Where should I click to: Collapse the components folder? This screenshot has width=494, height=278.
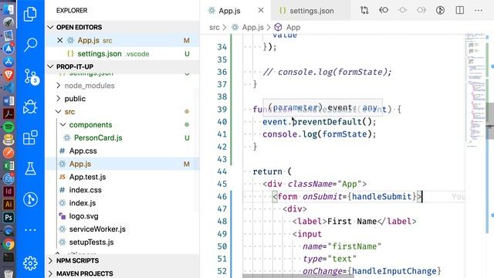coord(91,125)
